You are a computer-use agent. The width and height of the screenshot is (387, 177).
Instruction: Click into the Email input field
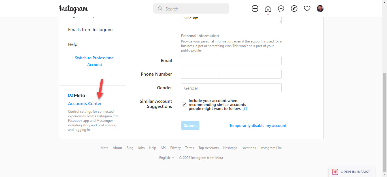coord(231,61)
